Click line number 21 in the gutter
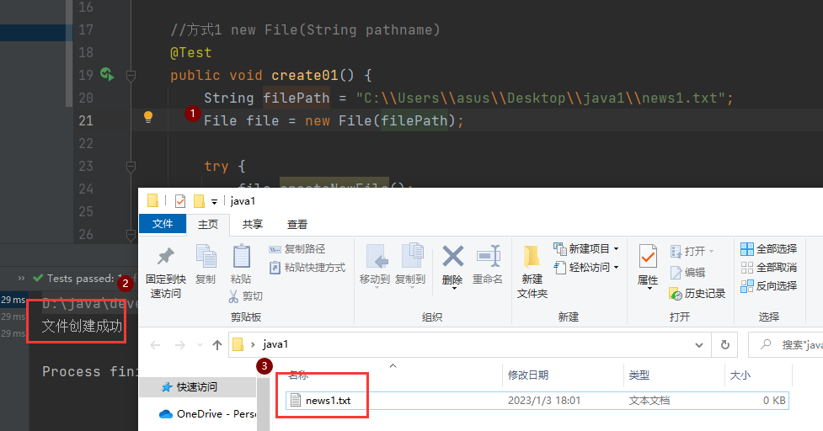The width and height of the screenshot is (823, 431). coord(86,120)
